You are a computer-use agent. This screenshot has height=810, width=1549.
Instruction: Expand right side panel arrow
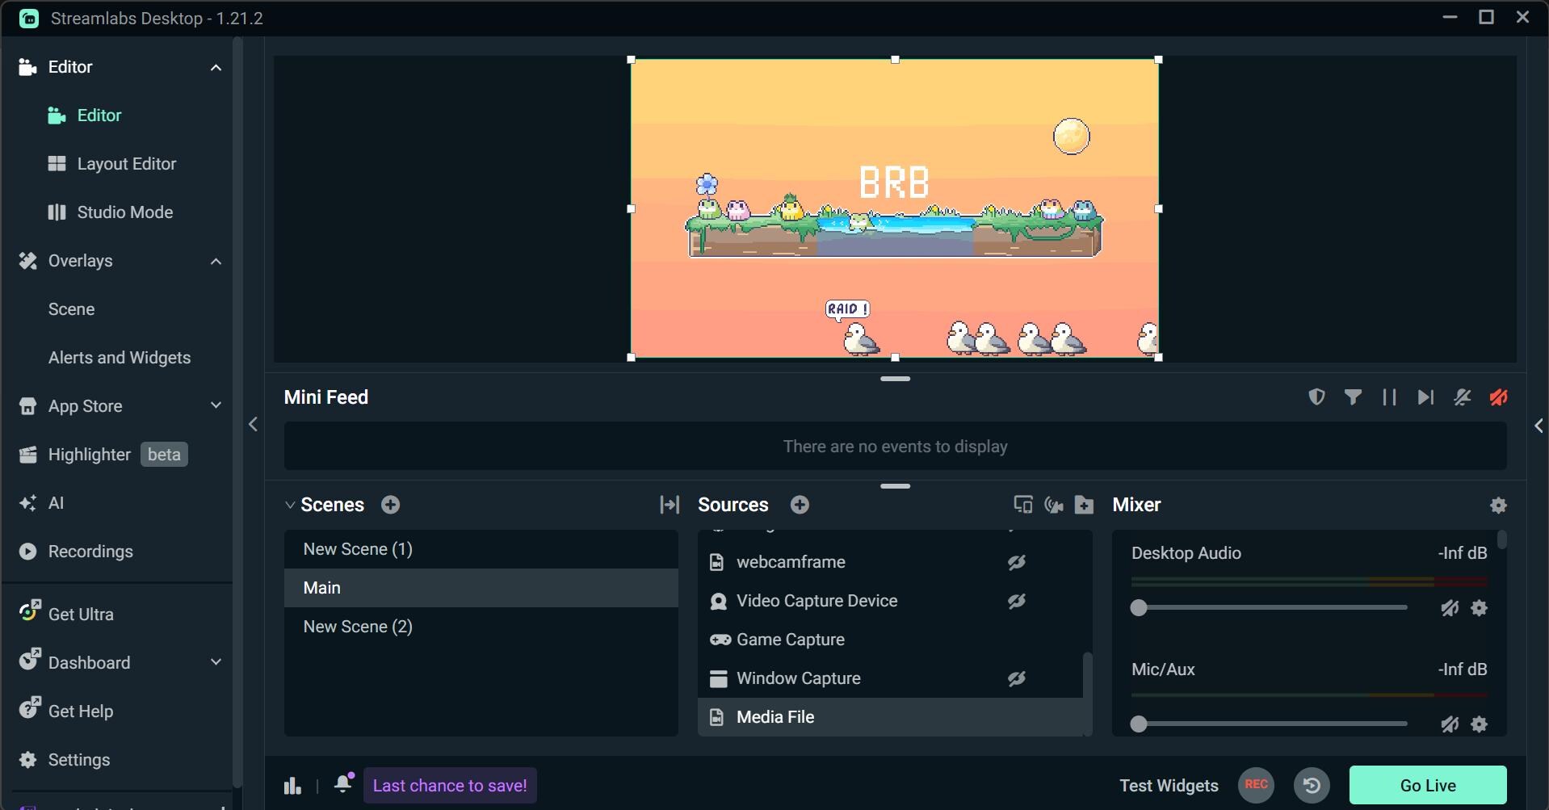(1538, 426)
